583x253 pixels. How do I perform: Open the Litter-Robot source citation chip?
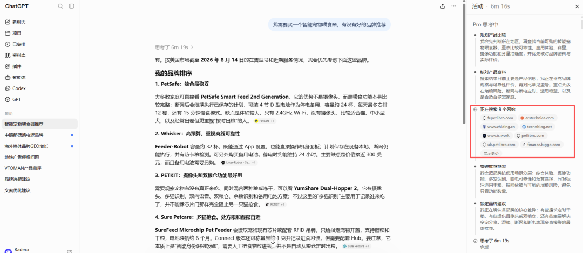[x=239, y=163]
